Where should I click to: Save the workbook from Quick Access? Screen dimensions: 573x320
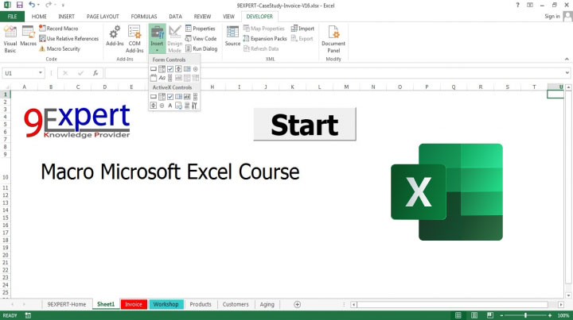19,5
